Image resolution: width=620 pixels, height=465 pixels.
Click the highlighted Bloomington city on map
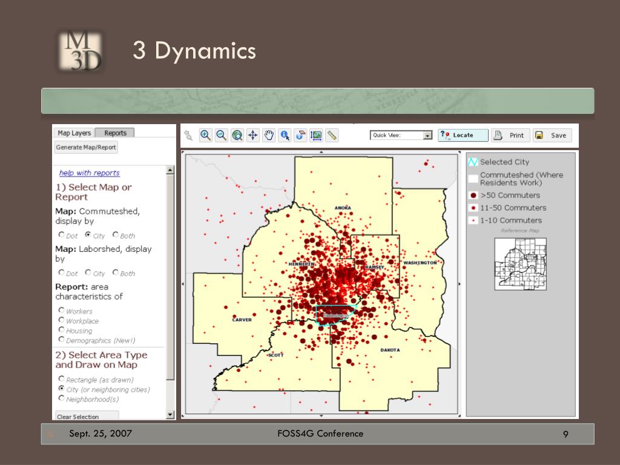pos(335,315)
